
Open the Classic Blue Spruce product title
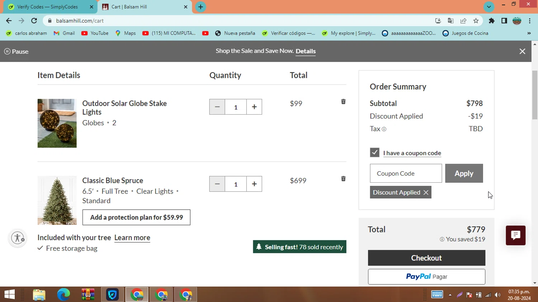pos(113,181)
